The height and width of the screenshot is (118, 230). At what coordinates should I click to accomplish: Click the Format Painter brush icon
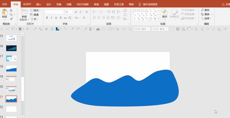click(11, 19)
